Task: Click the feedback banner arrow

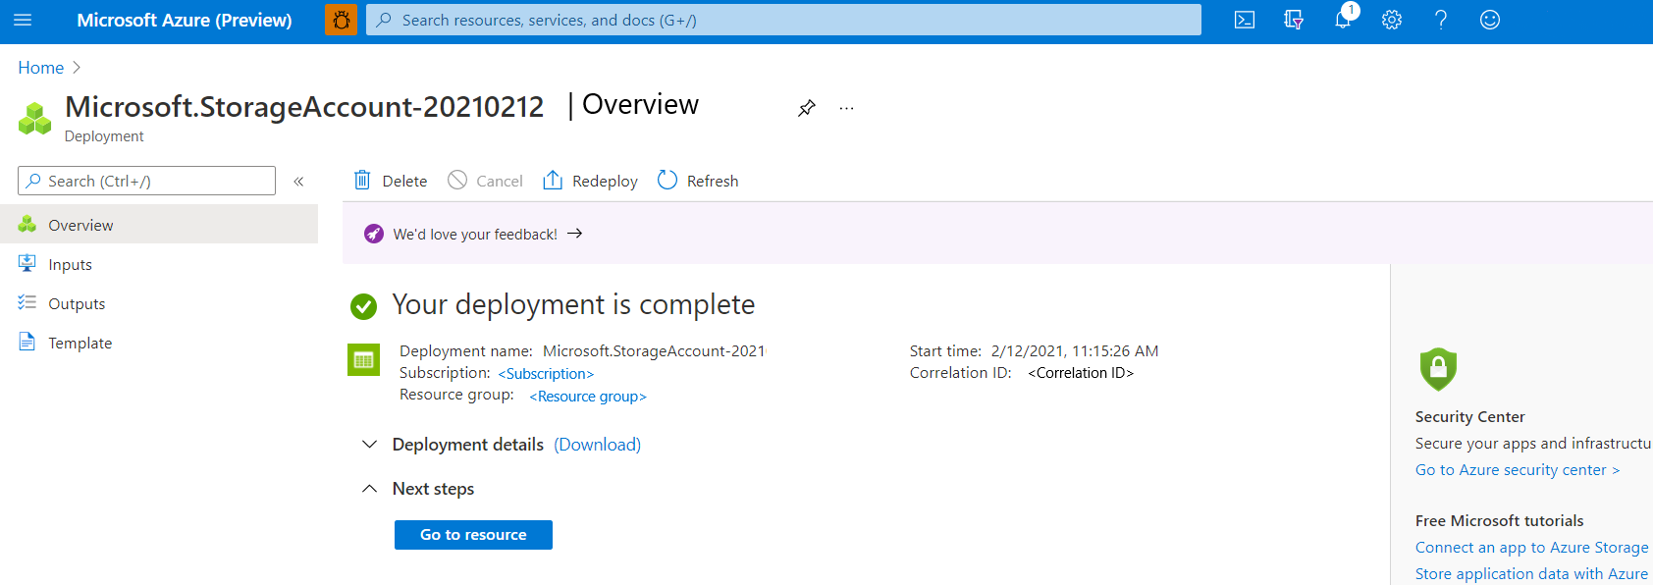Action: [575, 234]
